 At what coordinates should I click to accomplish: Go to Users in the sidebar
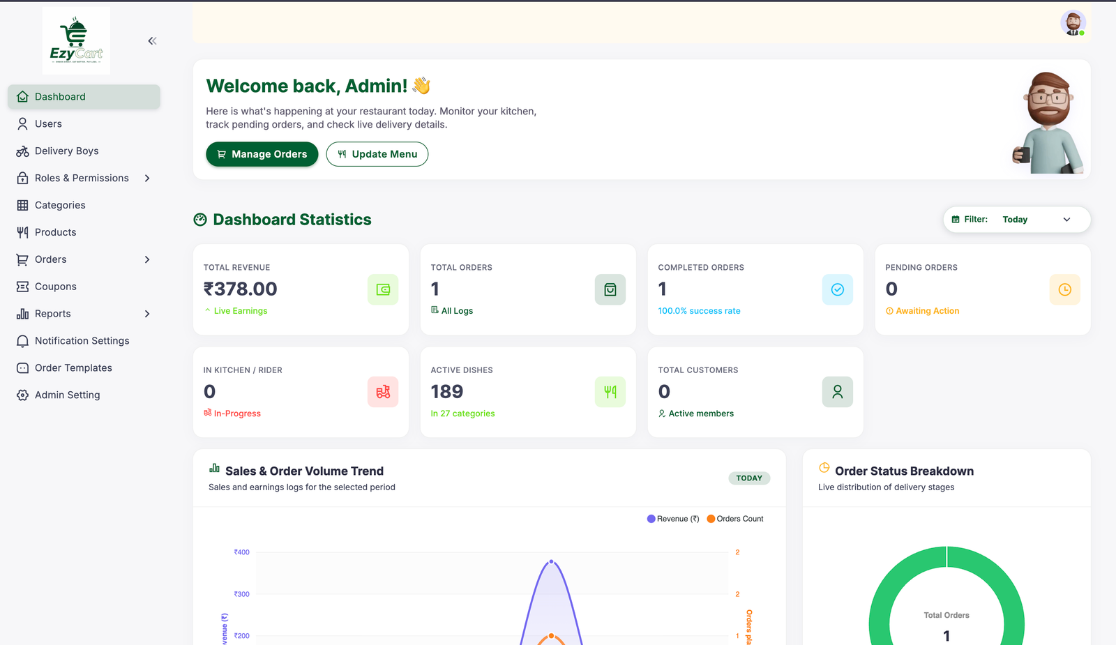pyautogui.click(x=84, y=124)
